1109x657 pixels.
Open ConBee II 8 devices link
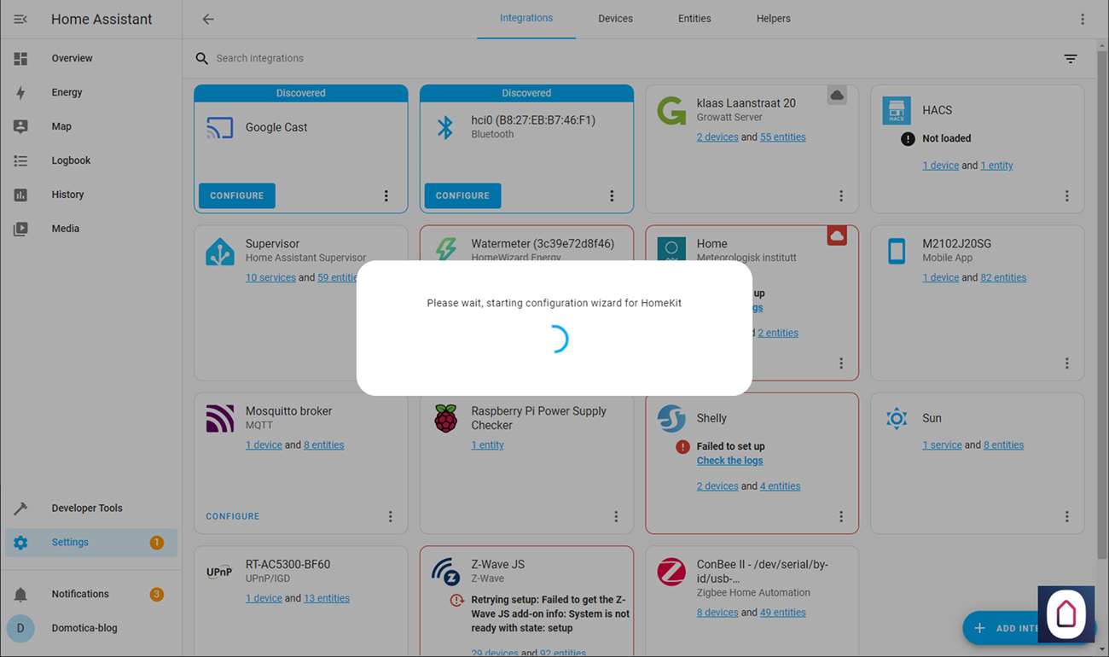click(717, 613)
